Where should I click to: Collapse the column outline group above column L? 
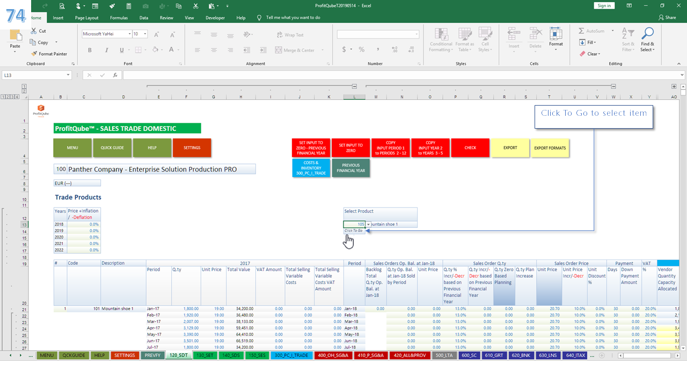pos(355,86)
